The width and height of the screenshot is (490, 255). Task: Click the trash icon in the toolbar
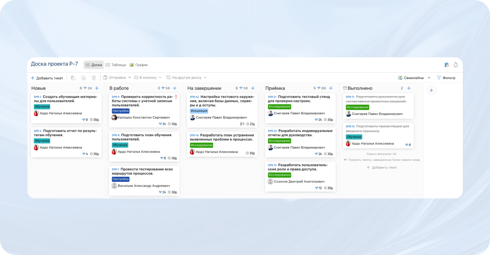[x=94, y=78]
